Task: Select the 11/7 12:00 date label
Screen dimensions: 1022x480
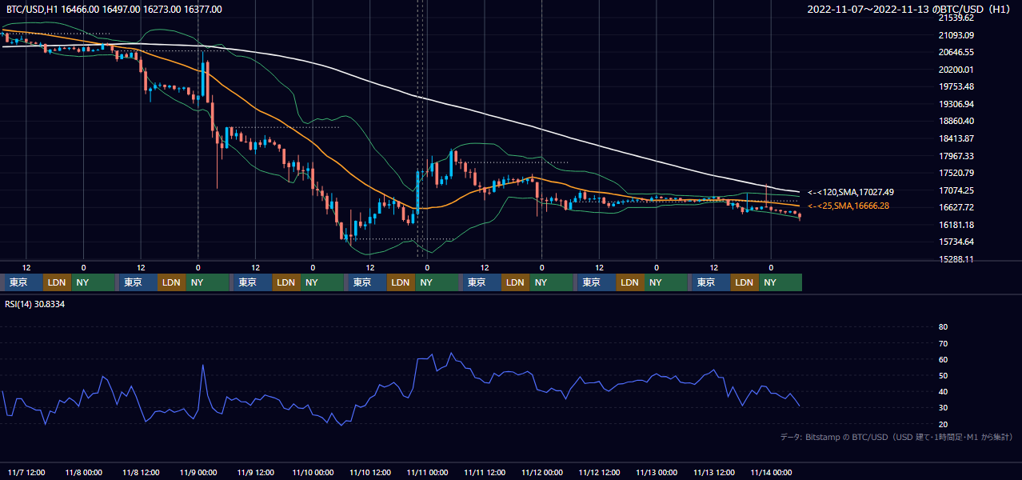Action: point(25,472)
